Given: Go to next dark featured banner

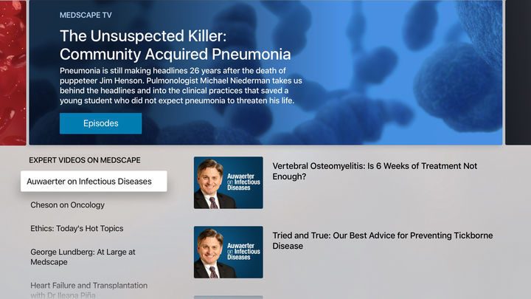Looking at the screenshot, I should click(x=518, y=72).
